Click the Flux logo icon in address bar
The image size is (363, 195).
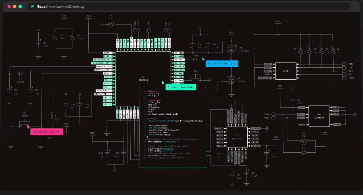point(33,6)
